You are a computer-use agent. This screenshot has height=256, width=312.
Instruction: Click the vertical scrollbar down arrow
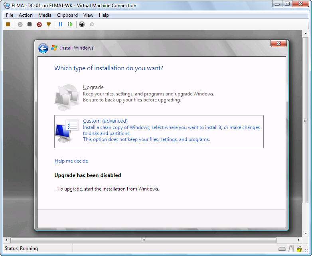(x=306, y=233)
